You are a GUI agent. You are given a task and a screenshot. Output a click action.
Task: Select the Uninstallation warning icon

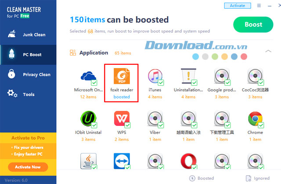[x=188, y=76]
